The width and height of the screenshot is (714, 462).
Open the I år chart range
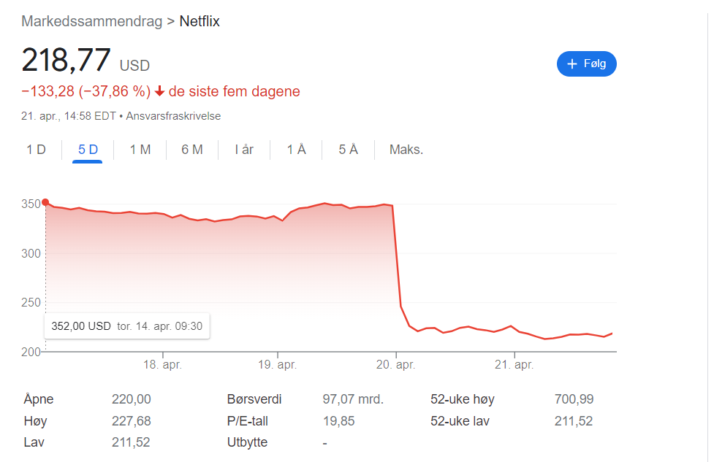tap(244, 150)
